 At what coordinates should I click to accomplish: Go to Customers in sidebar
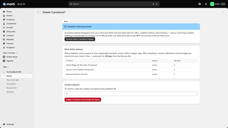pos(11,24)
